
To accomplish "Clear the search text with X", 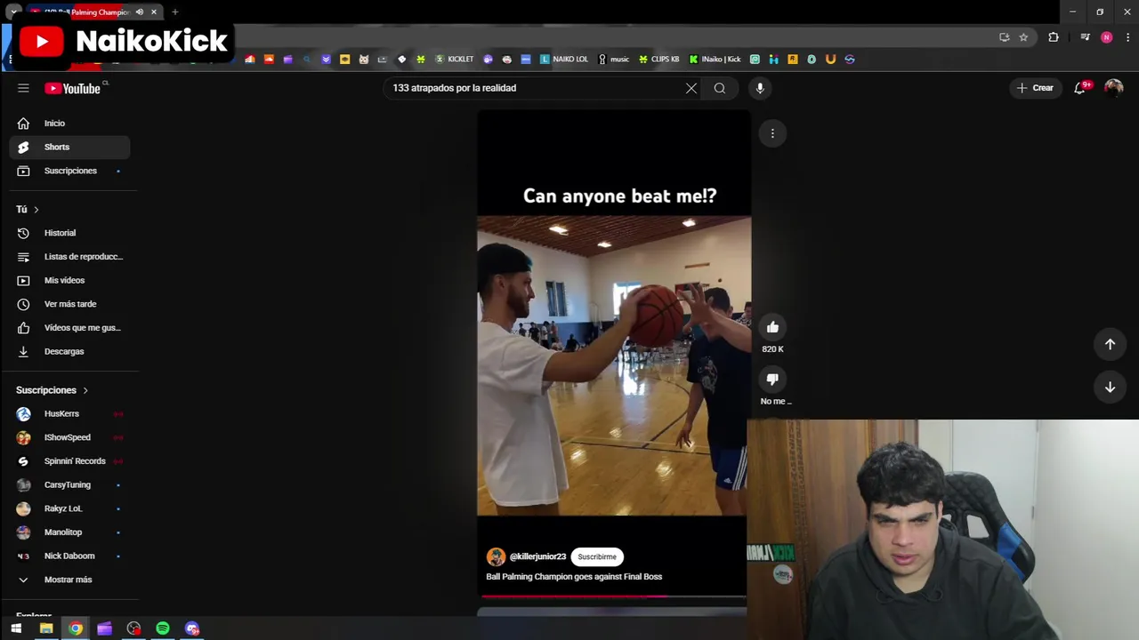I will coord(691,88).
